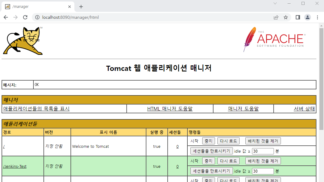Focus the address bar URL
The width and height of the screenshot is (324, 182).
pyautogui.click(x=70, y=17)
